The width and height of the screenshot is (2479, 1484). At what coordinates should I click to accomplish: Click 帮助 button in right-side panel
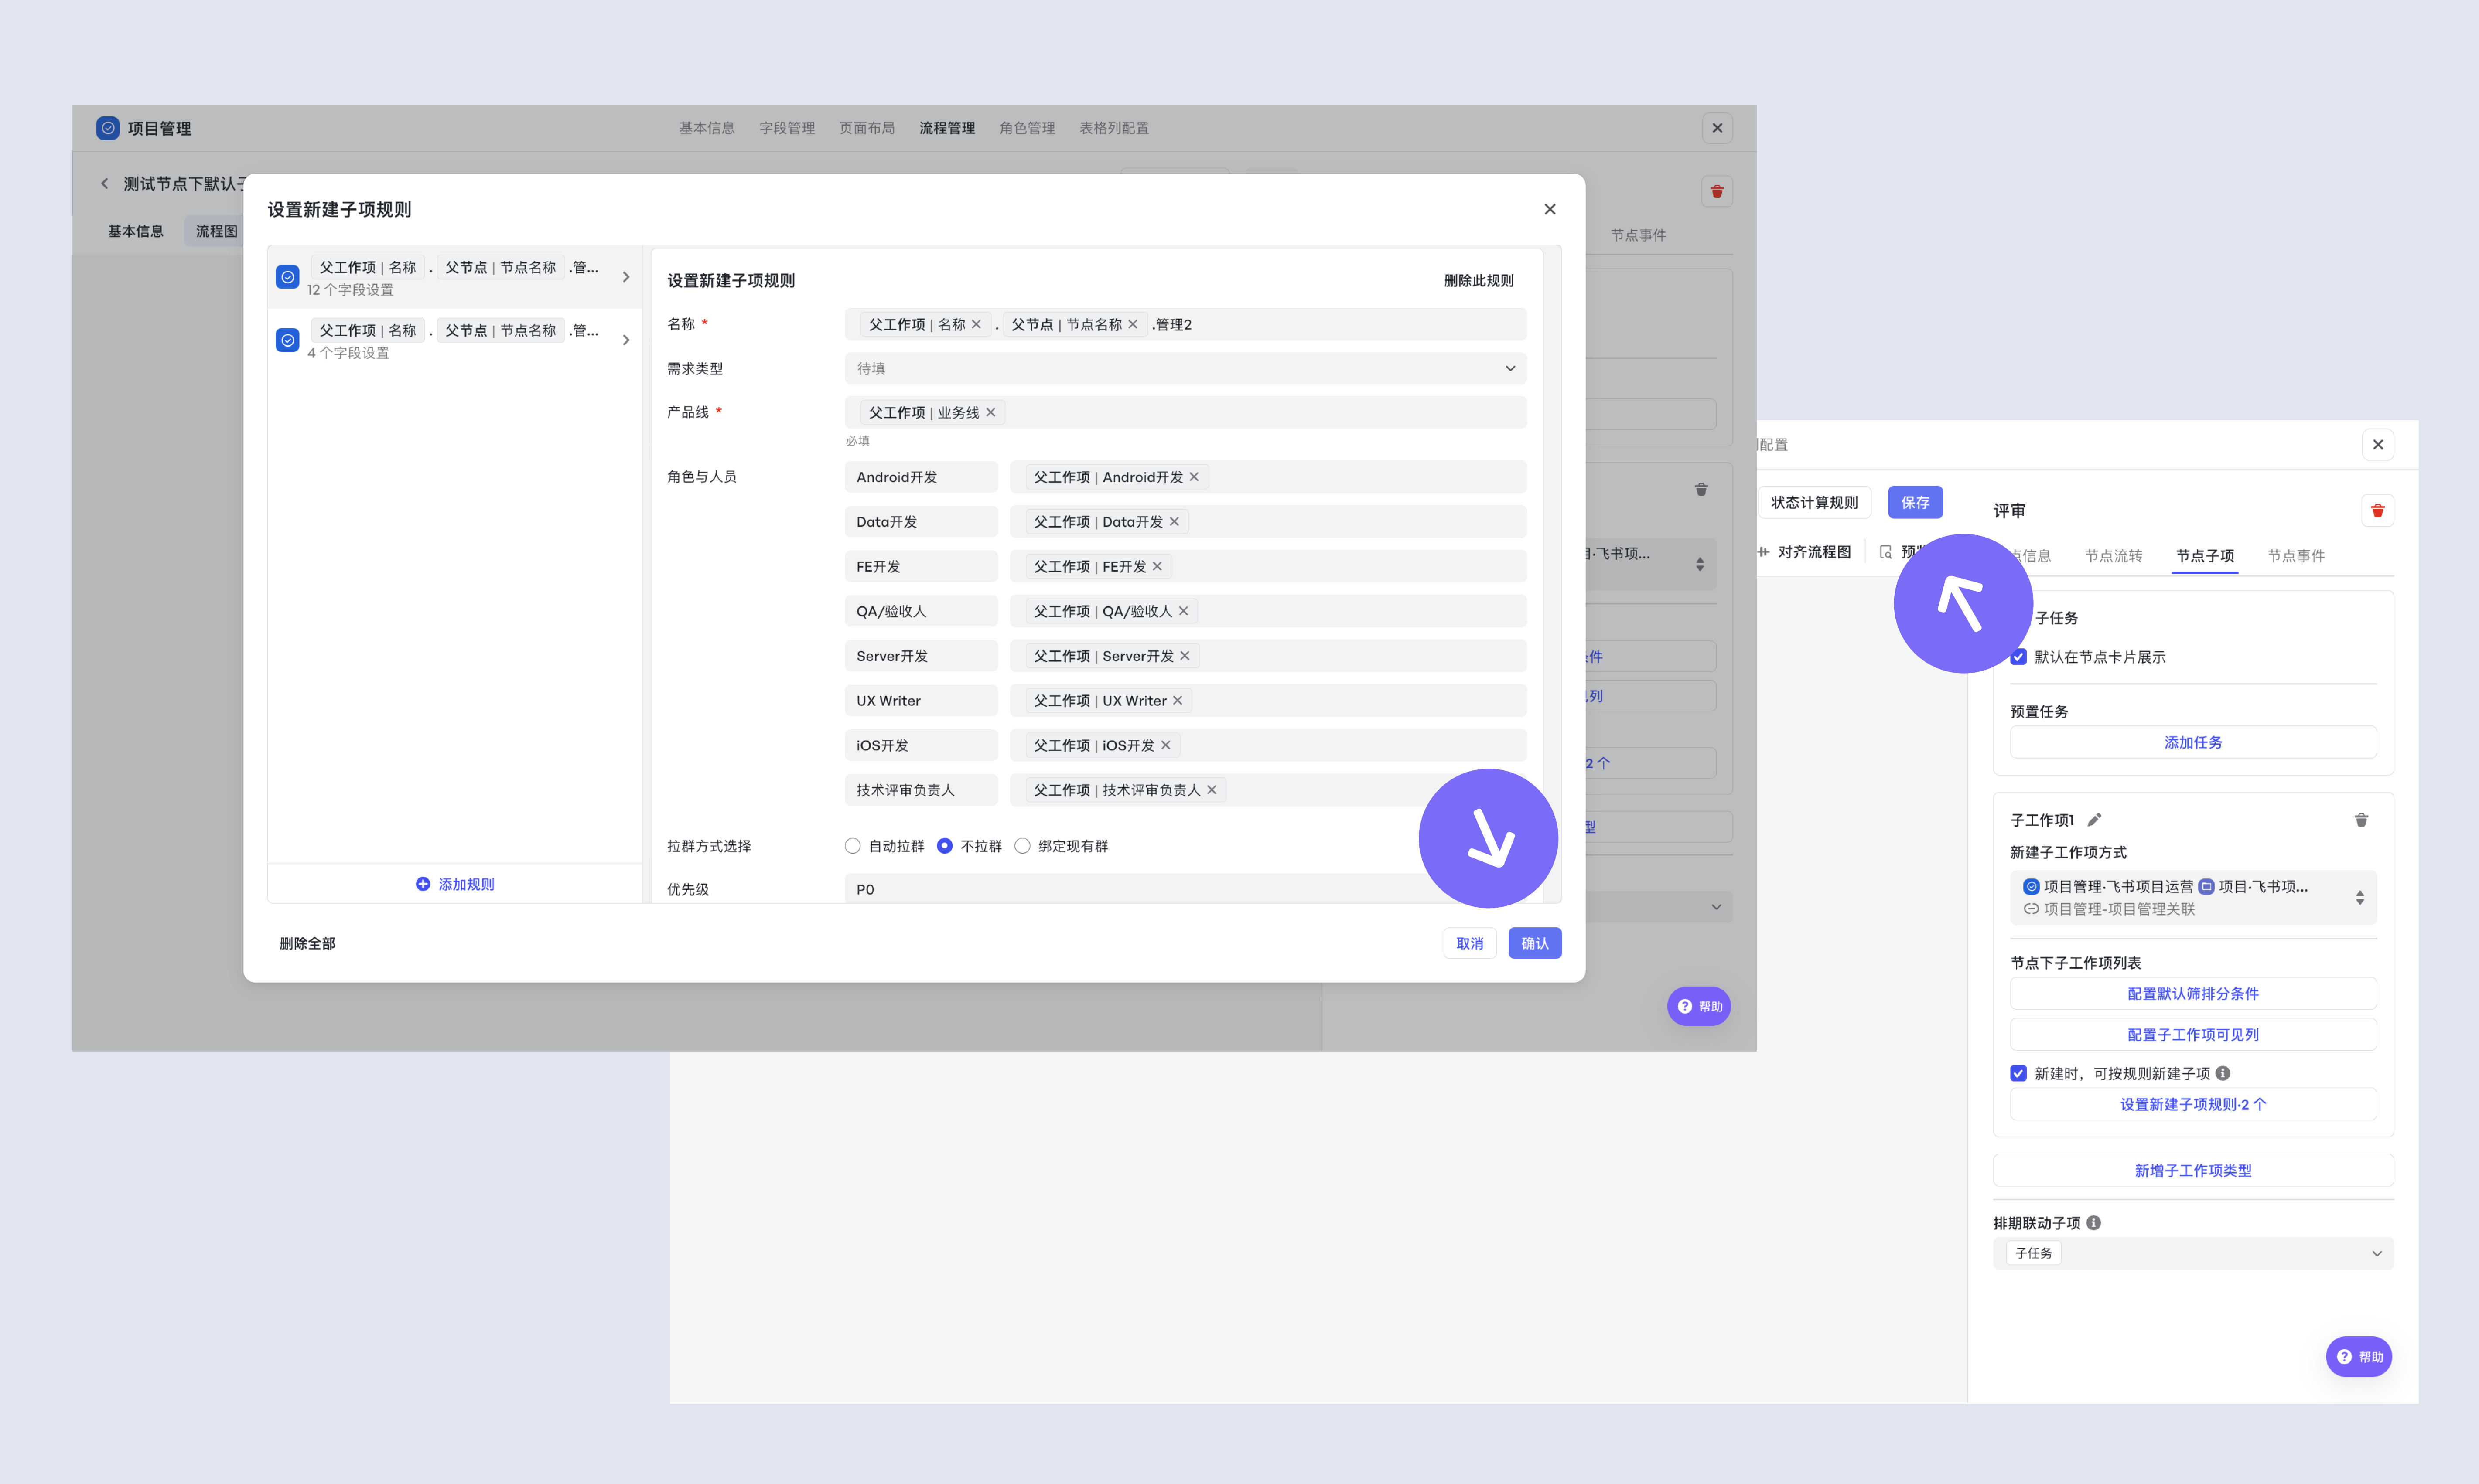(2359, 1357)
